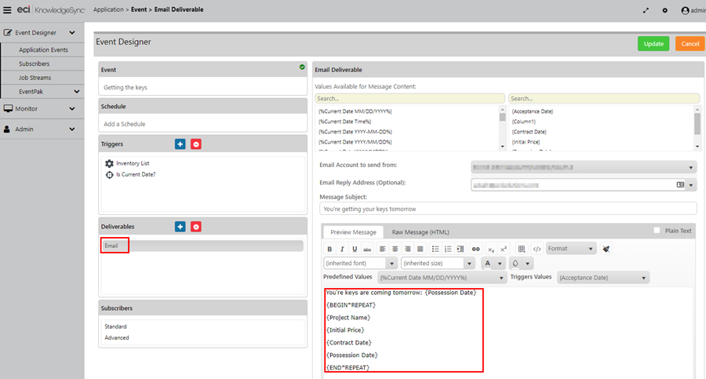
Task: Select Advanced under Subscribers
Action: pyautogui.click(x=117, y=337)
